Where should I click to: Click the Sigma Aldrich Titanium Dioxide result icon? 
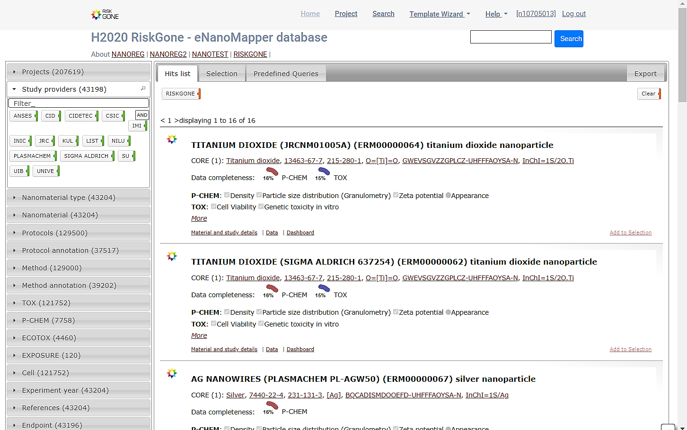click(x=172, y=256)
